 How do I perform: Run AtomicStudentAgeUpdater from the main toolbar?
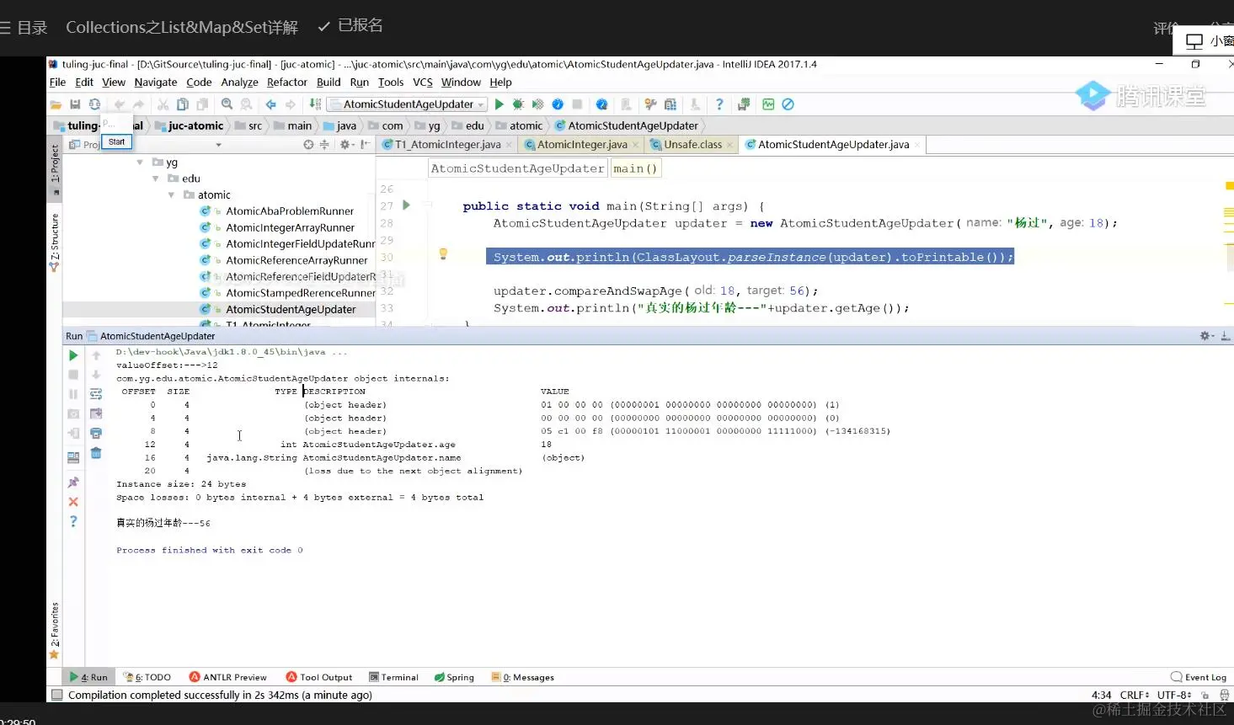coord(499,104)
